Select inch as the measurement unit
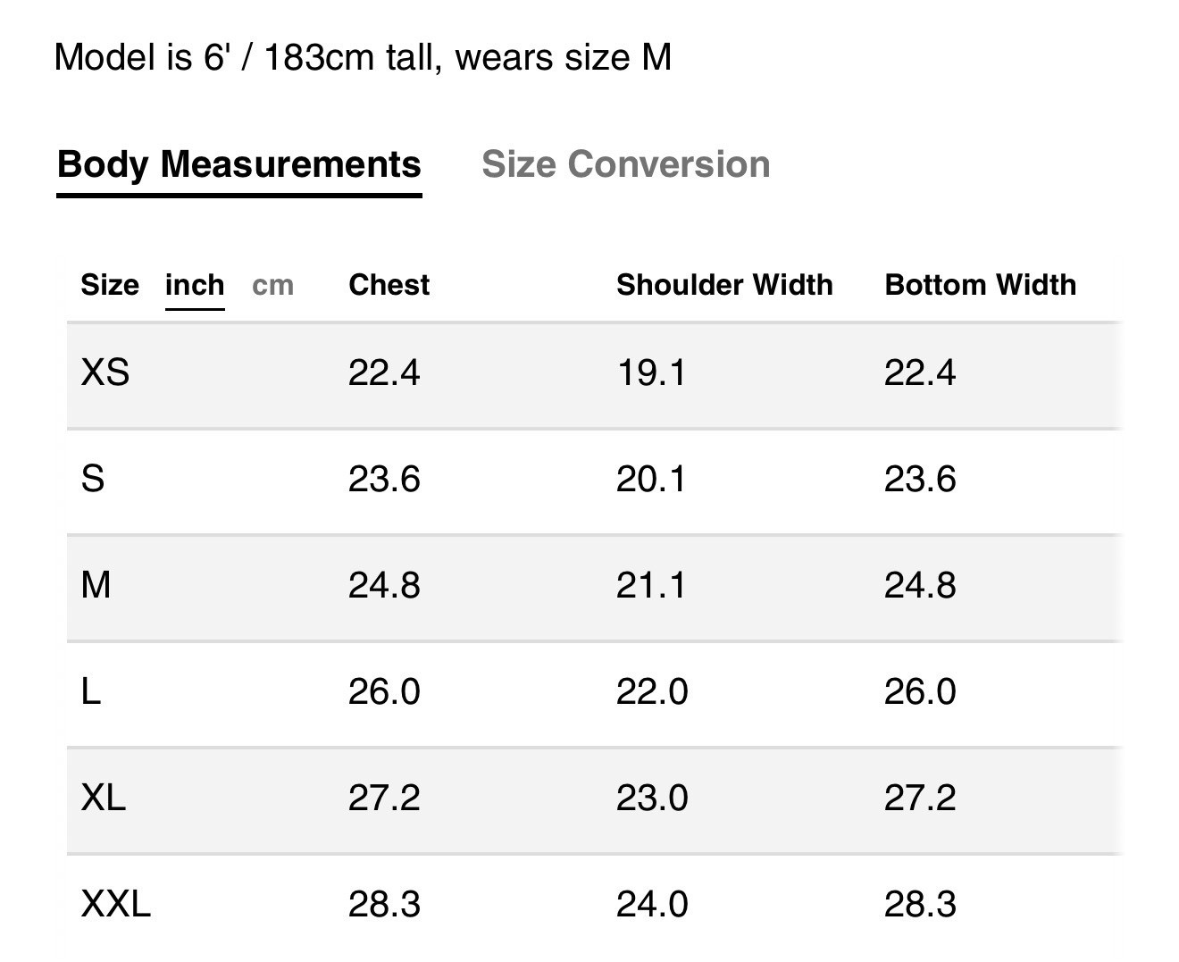Viewport: 1179px width, 962px height. 195,285
